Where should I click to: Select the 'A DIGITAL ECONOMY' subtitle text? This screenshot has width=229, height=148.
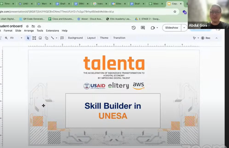(114, 75)
